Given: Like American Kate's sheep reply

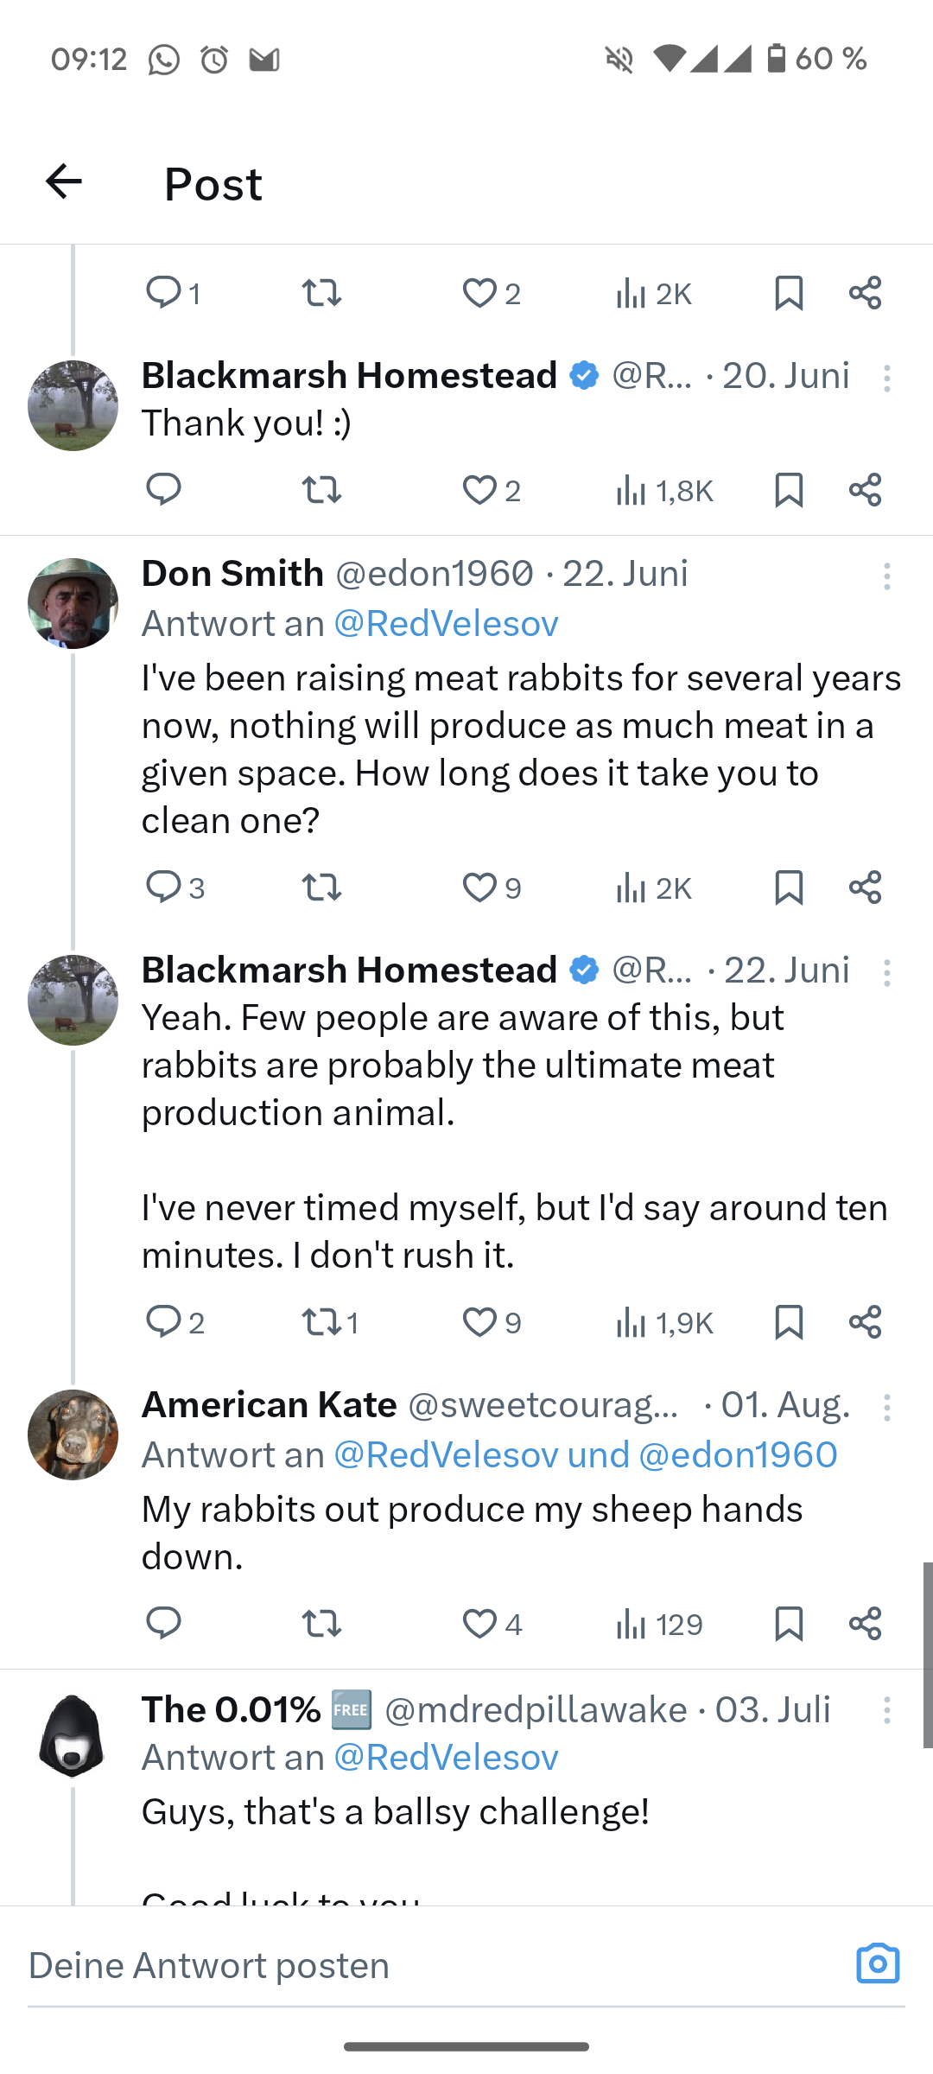Looking at the screenshot, I should point(480,1624).
